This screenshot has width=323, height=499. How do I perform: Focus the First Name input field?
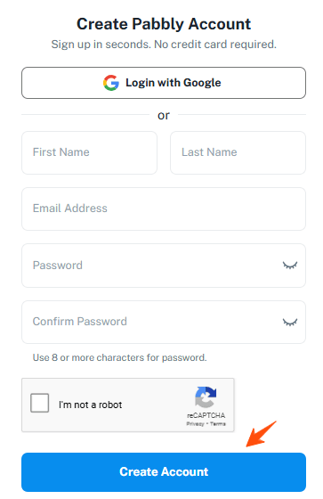click(89, 152)
